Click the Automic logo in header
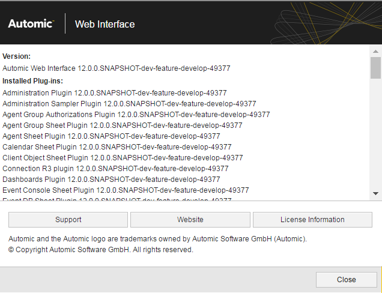This screenshot has height=293, width=382. pyautogui.click(x=31, y=23)
